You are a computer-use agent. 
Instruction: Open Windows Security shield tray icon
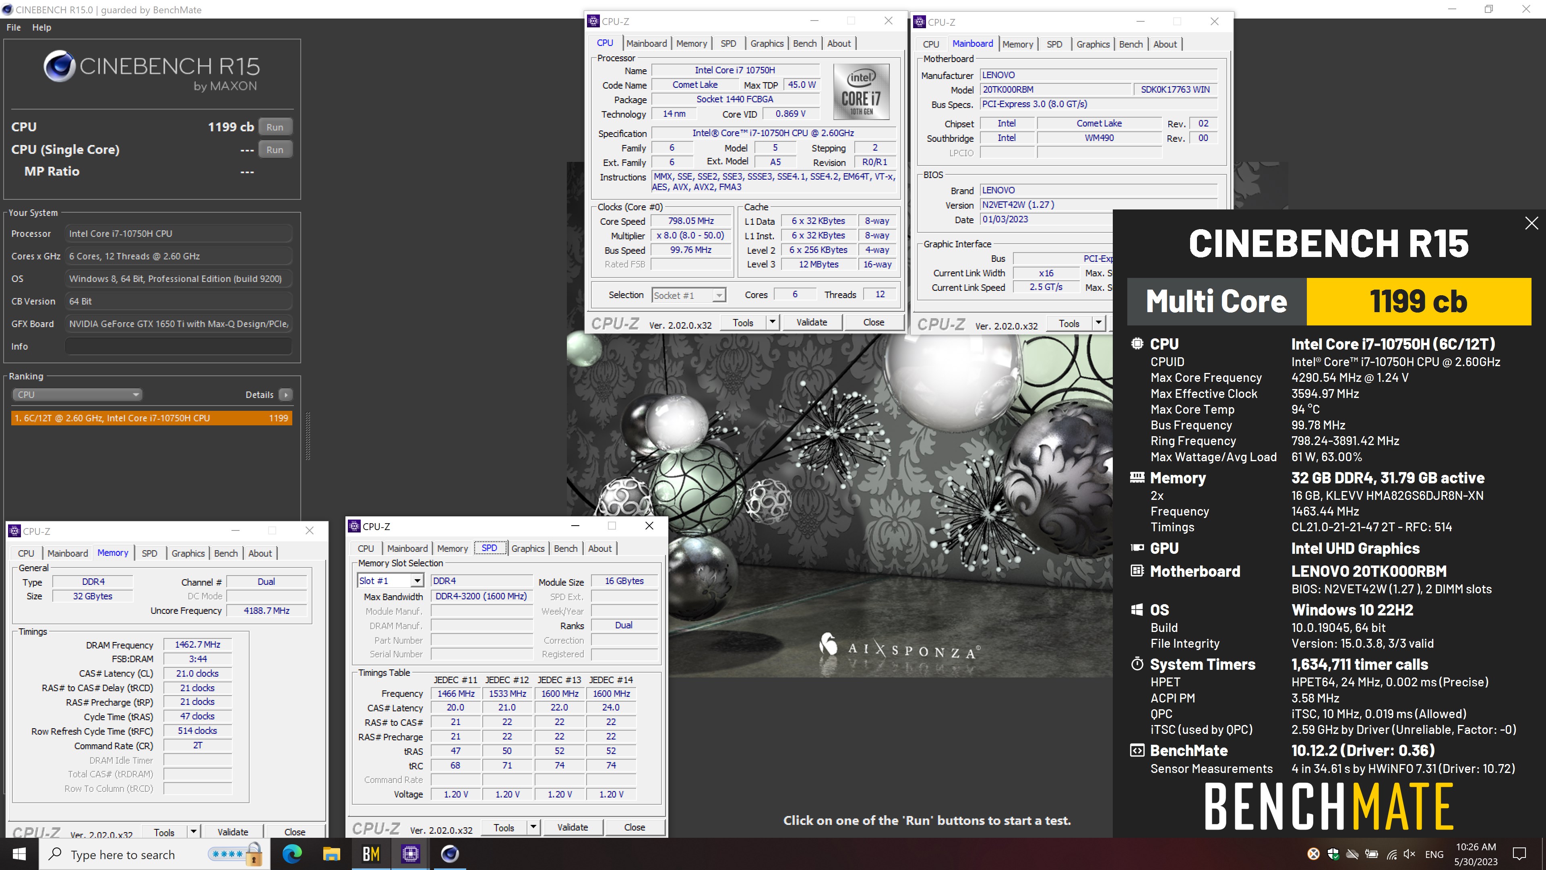pos(1333,854)
